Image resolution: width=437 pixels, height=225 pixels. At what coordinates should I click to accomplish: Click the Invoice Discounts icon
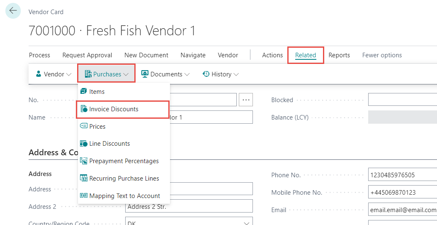point(84,109)
